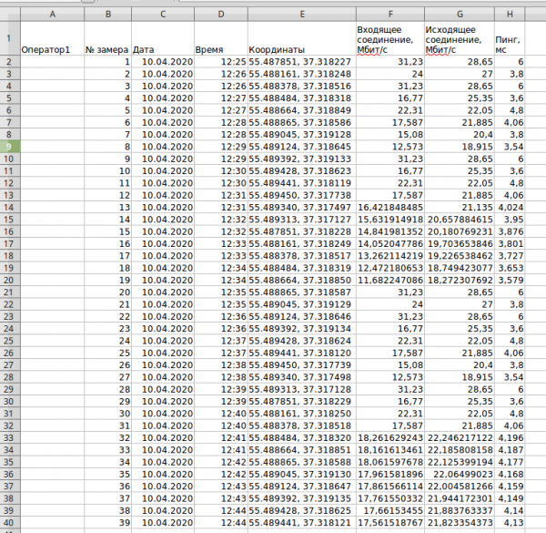Select the cell with value 22,246217122

459,439
